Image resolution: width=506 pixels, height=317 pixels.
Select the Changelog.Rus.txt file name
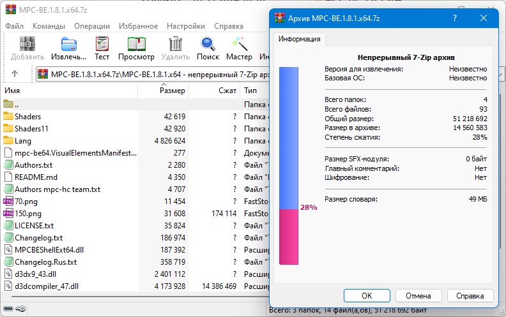46,262
